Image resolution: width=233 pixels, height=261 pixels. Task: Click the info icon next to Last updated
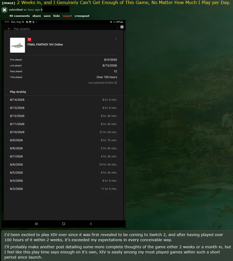pyautogui.click(x=116, y=83)
